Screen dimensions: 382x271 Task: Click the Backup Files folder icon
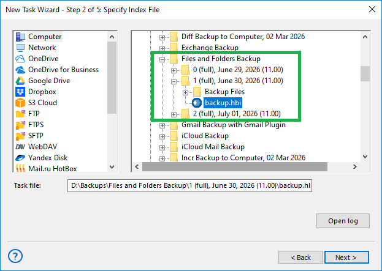[x=197, y=92]
